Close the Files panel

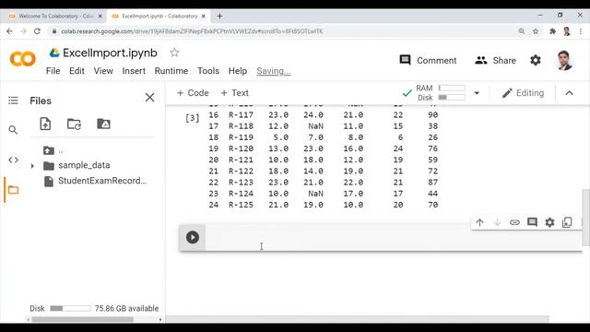point(149,98)
